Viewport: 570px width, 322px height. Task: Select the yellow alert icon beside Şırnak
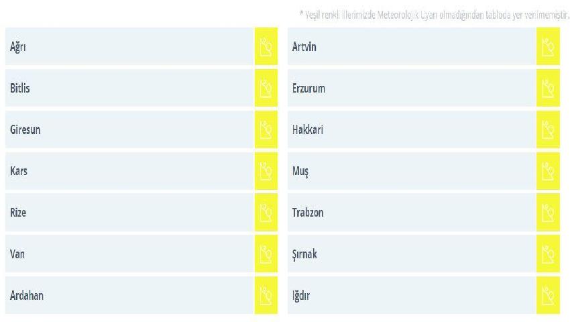coord(548,254)
